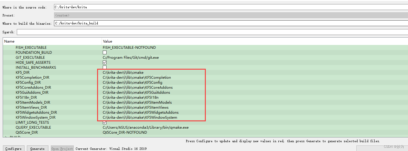Edit the value ending in KF5ItemViews
This screenshot has width=408, height=151.
tap(136, 108)
